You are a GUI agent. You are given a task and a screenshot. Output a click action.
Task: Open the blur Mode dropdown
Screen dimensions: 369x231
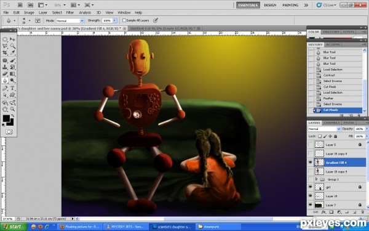pos(70,21)
